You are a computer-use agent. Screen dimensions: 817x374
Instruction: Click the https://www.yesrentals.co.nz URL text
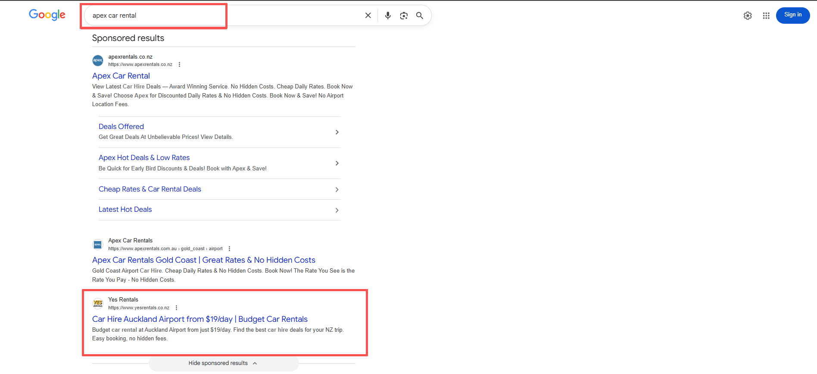pos(139,308)
